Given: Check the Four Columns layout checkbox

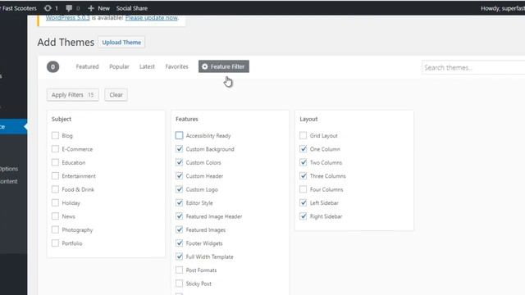Looking at the screenshot, I should [303, 189].
